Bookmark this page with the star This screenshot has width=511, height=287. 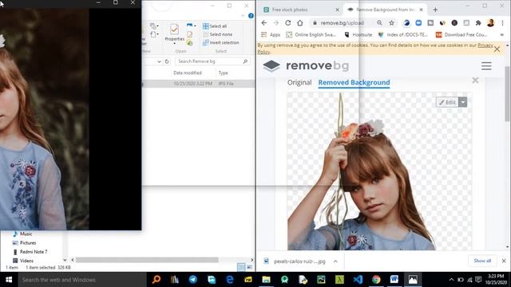(x=391, y=23)
